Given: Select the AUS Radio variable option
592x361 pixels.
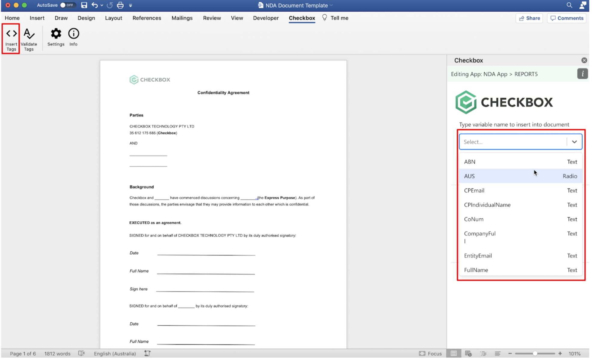Looking at the screenshot, I should pyautogui.click(x=520, y=176).
